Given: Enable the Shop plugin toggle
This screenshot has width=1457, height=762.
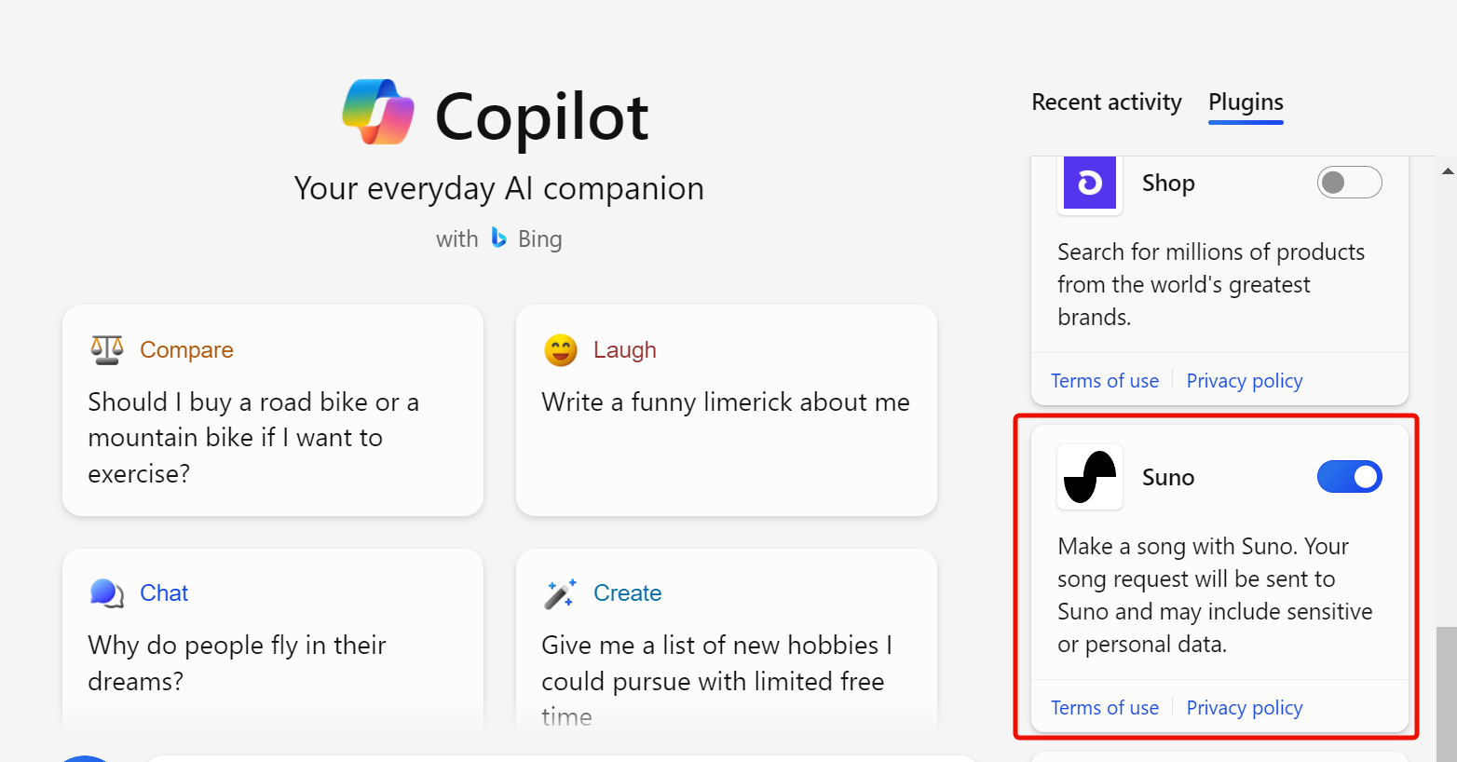Looking at the screenshot, I should 1349,182.
